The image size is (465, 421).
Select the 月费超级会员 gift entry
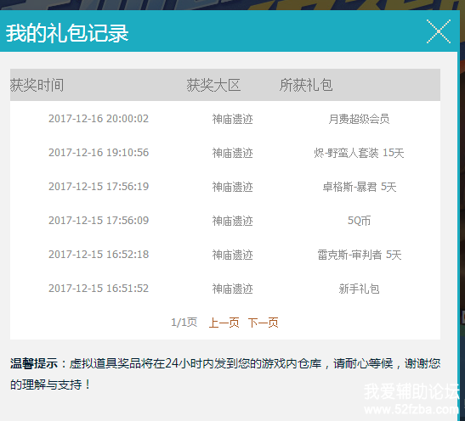359,119
